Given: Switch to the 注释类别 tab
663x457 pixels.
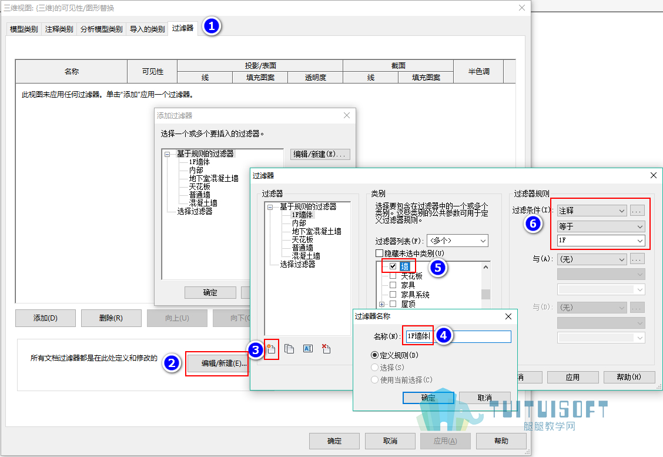Looking at the screenshot, I should [x=59, y=29].
